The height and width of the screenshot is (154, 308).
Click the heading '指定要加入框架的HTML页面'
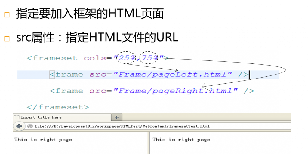coord(90,14)
